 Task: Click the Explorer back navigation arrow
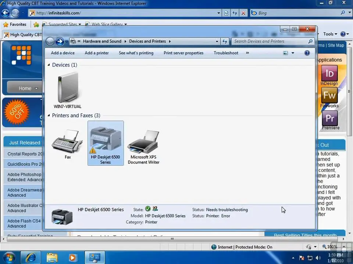tap(50, 41)
